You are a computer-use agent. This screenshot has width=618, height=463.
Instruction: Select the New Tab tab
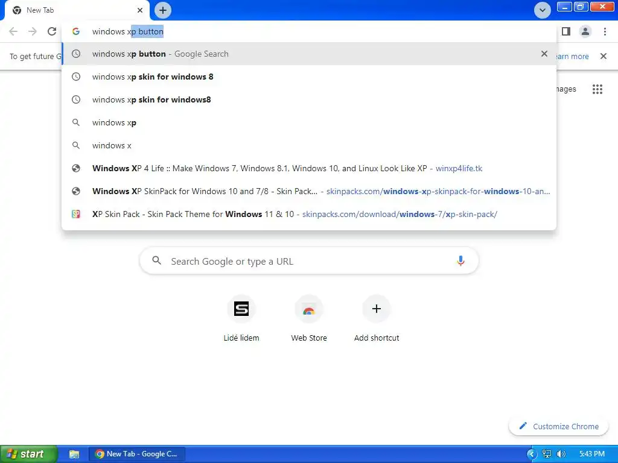coord(77,10)
